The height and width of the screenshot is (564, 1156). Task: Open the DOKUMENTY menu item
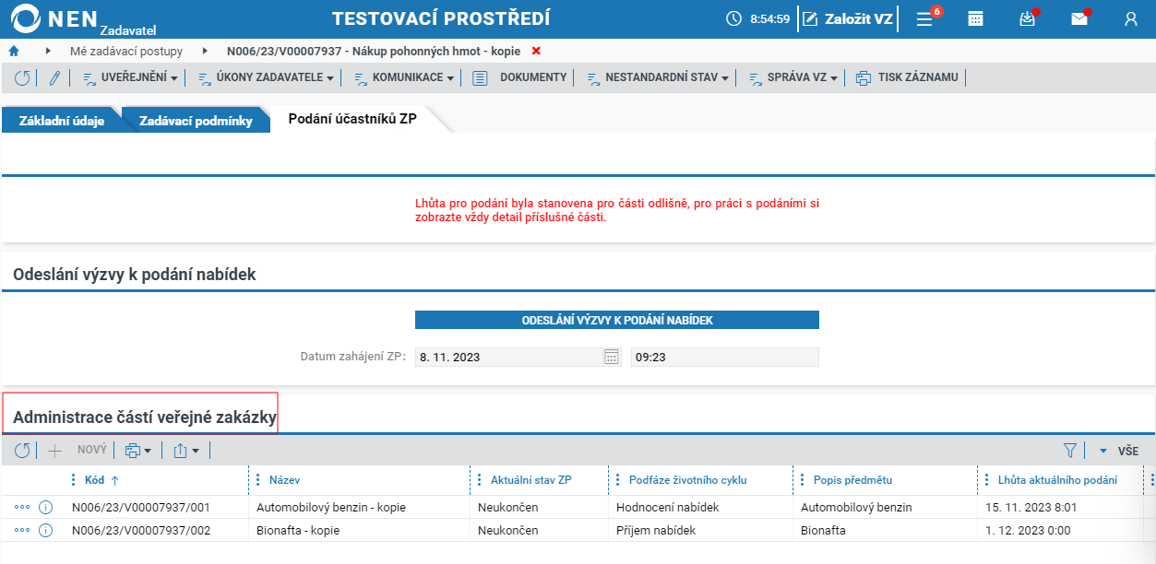pos(519,78)
